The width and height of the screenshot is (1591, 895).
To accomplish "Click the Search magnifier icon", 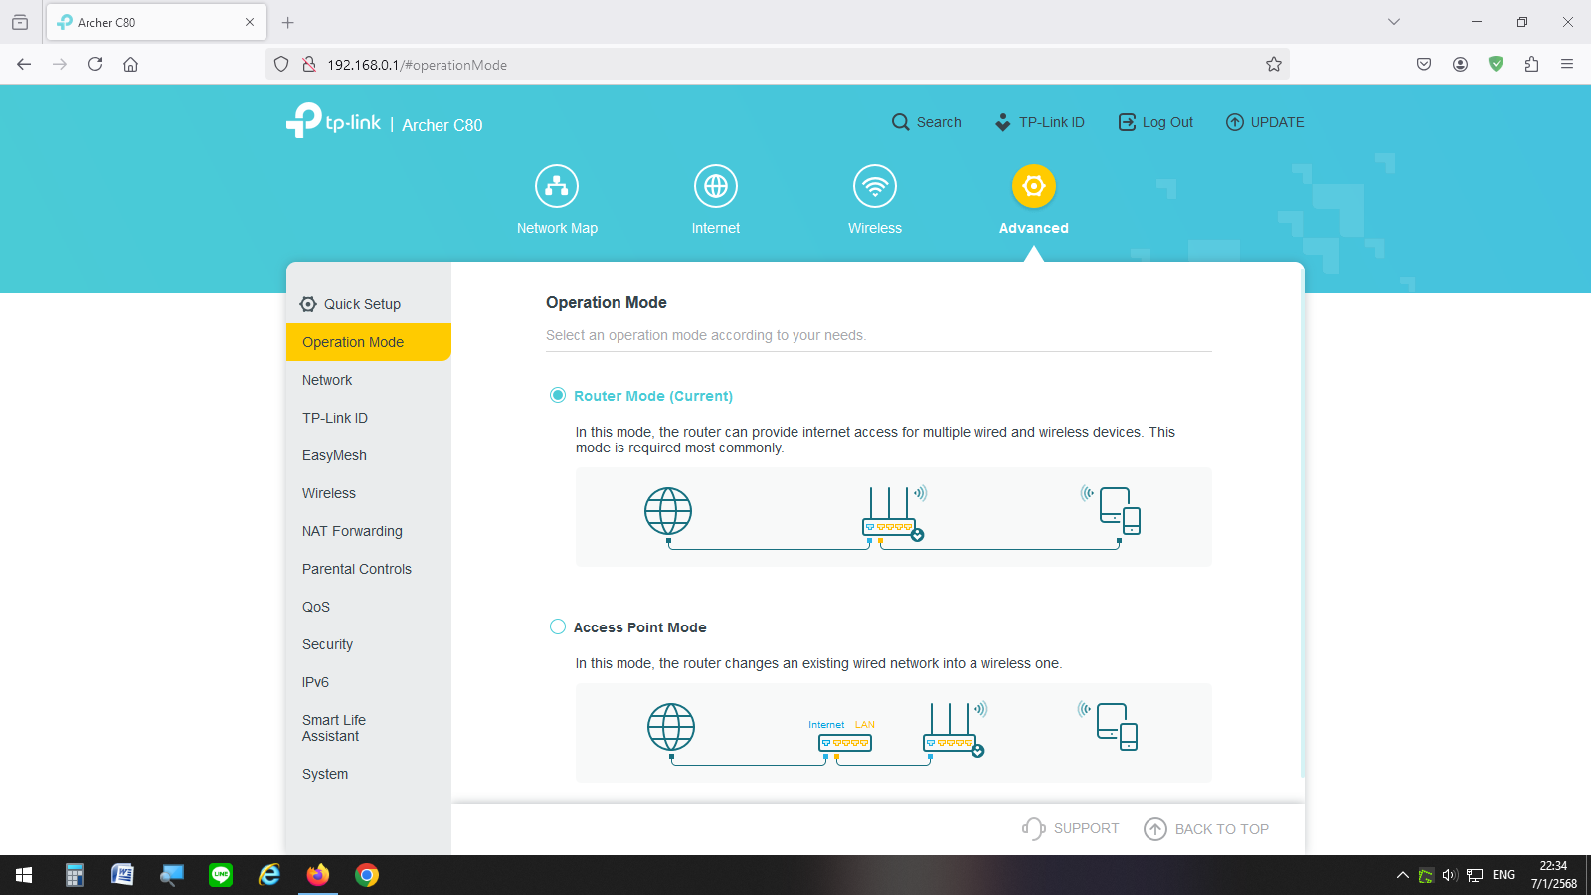I will (x=901, y=122).
